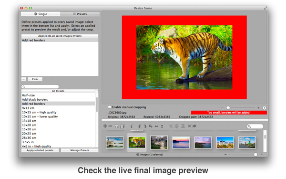Switch to the Single tab

[x=41, y=14]
